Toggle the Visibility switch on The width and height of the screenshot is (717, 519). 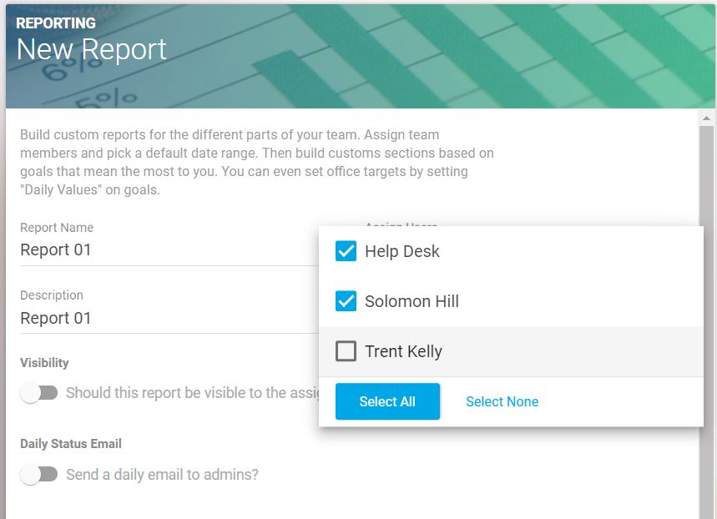pyautogui.click(x=39, y=393)
